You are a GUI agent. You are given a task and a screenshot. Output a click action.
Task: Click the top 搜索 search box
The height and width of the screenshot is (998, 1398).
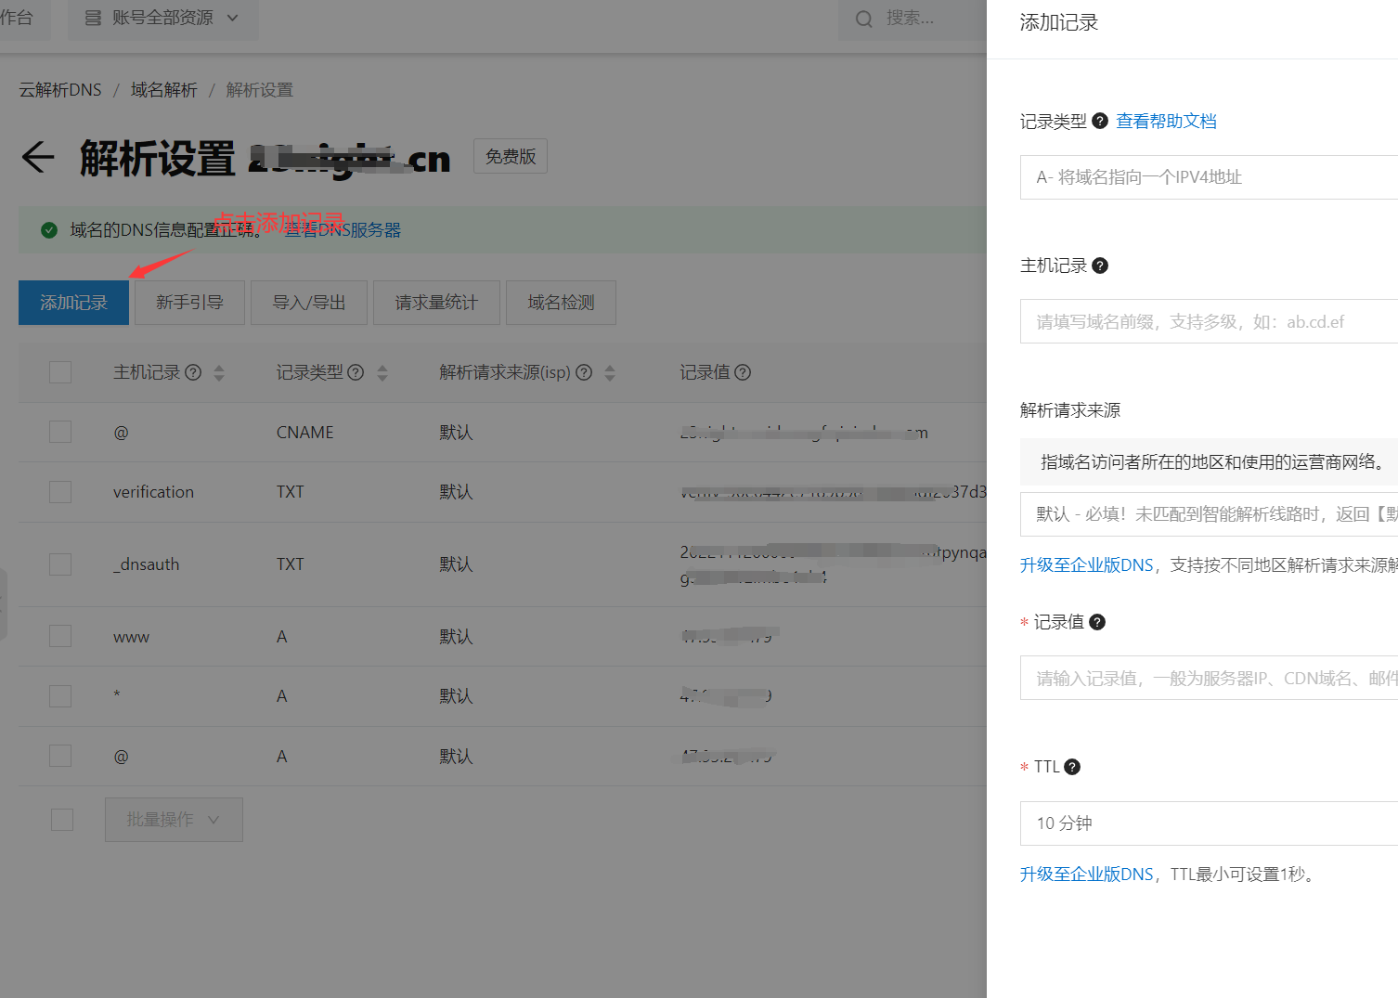pyautogui.click(x=913, y=19)
